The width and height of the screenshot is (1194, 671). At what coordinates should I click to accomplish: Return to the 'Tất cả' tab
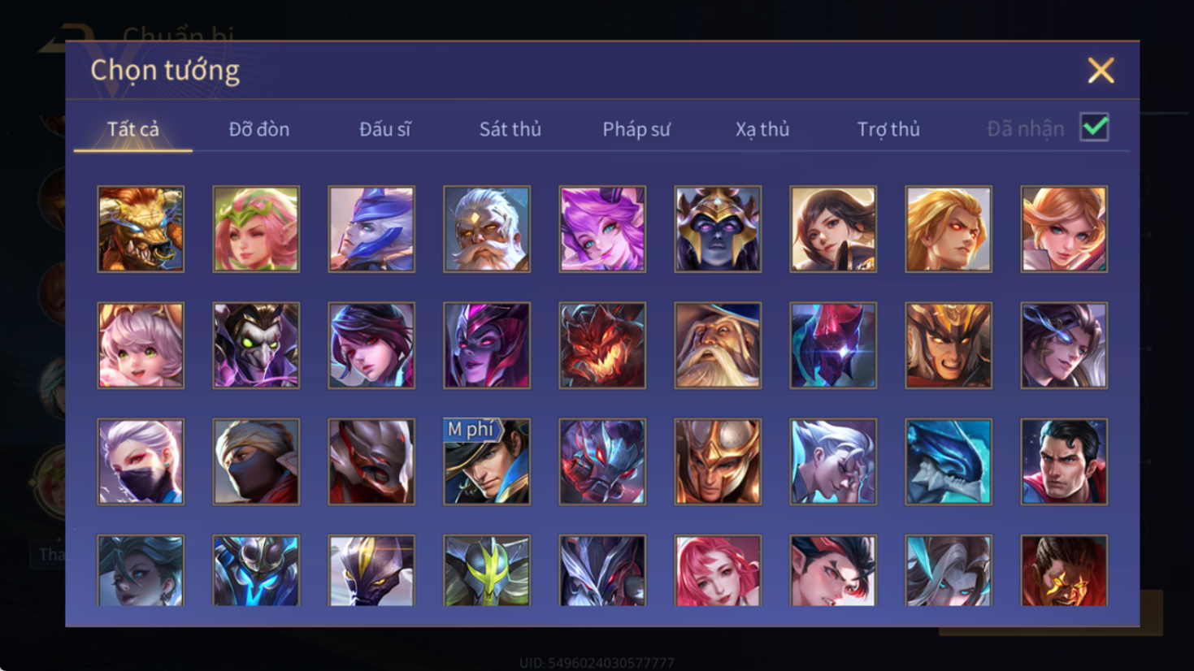133,129
